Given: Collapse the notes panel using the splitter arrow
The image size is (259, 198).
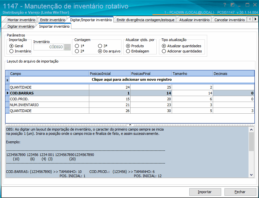Looking at the screenshot, I should pyautogui.click(x=130, y=125).
